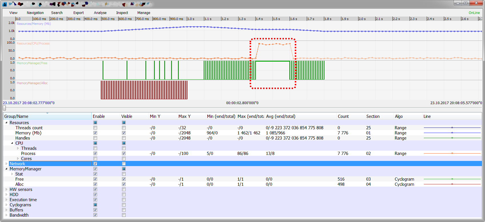This screenshot has height=222, width=485.
Task: Open the Search menu
Action: point(57,13)
